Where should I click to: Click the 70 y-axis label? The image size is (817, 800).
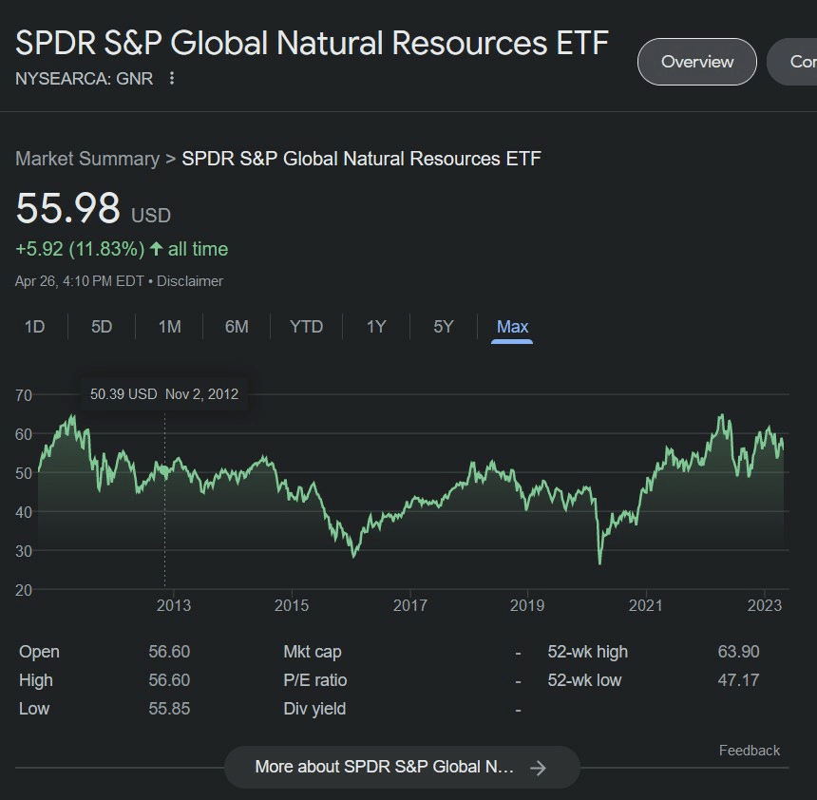[24, 395]
